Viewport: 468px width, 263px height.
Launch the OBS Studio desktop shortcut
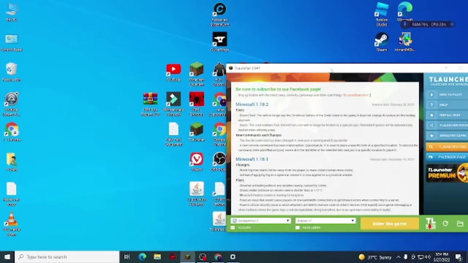[220, 162]
